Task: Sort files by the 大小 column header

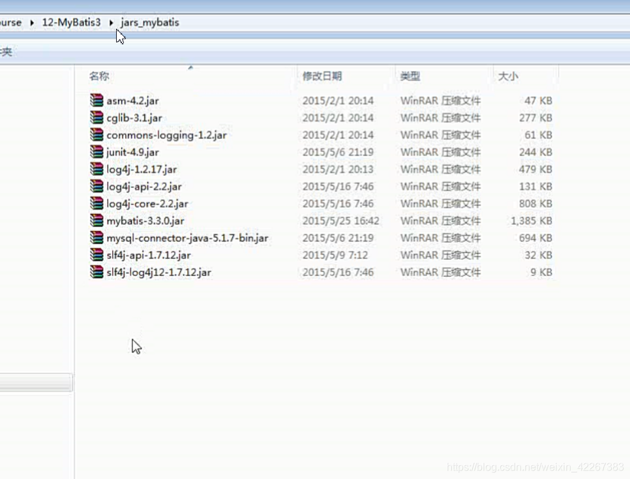Action: point(508,76)
